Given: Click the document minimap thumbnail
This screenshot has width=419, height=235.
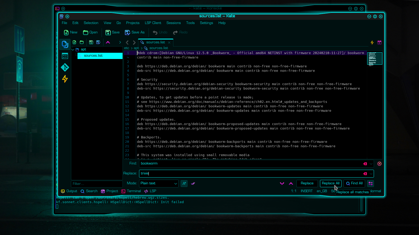Looking at the screenshot, I should (374, 58).
